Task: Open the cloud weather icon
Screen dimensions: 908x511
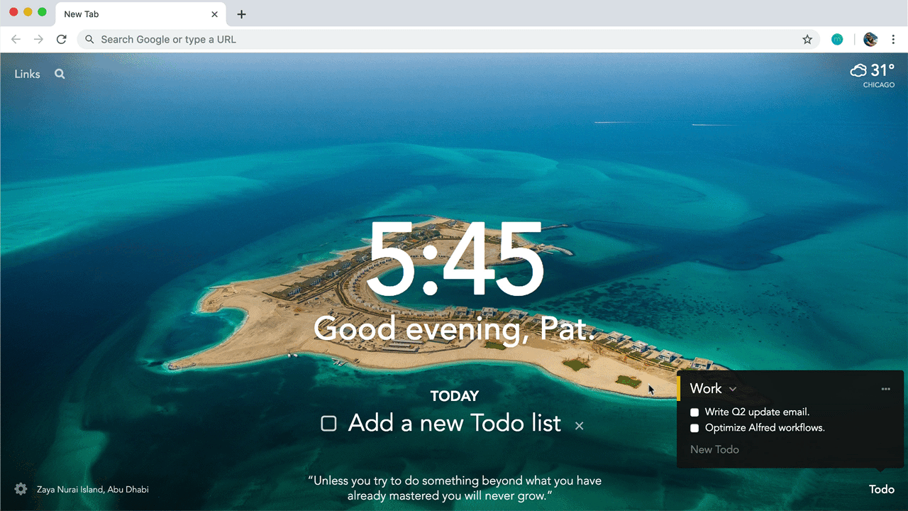Action: [859, 70]
